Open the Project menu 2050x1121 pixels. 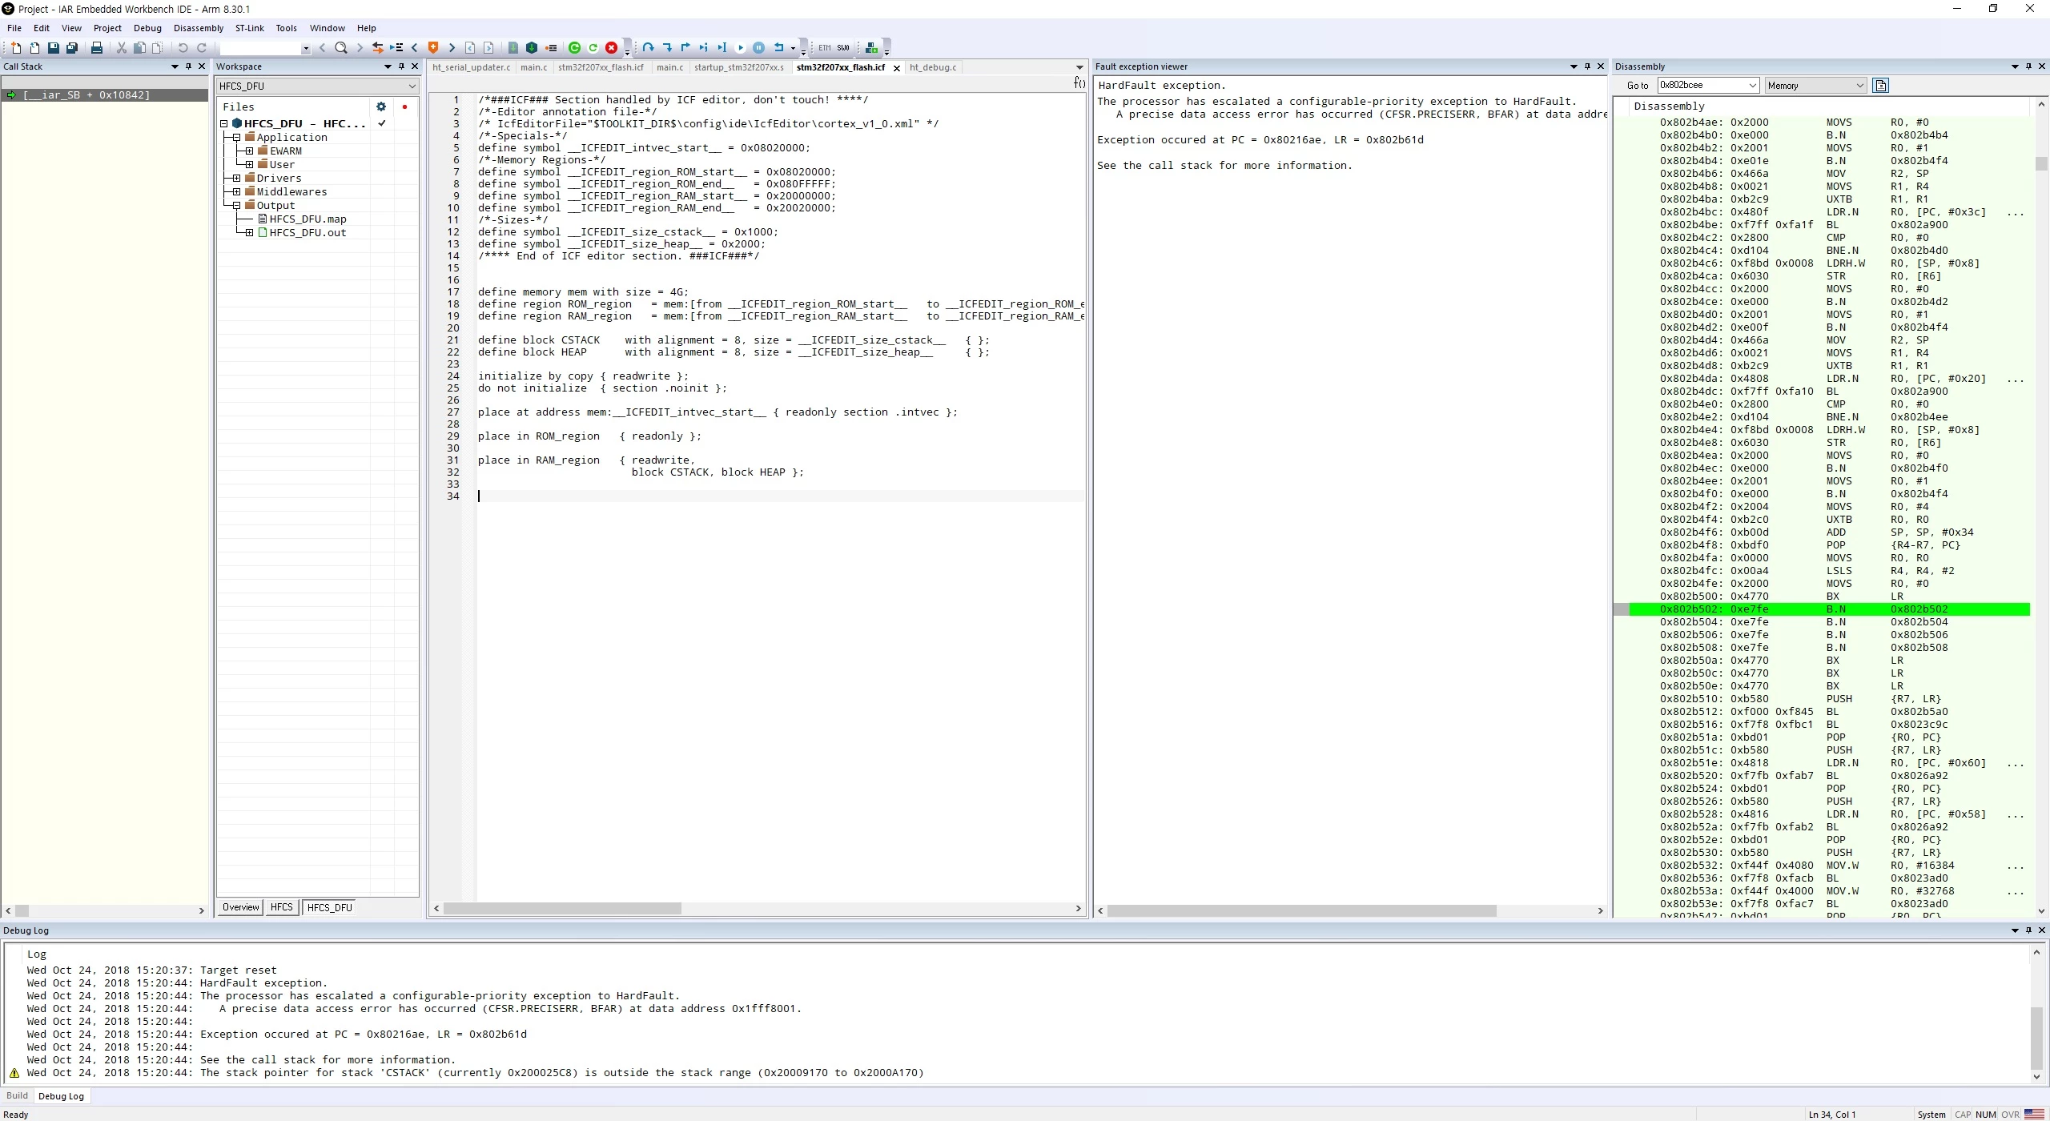click(x=107, y=28)
